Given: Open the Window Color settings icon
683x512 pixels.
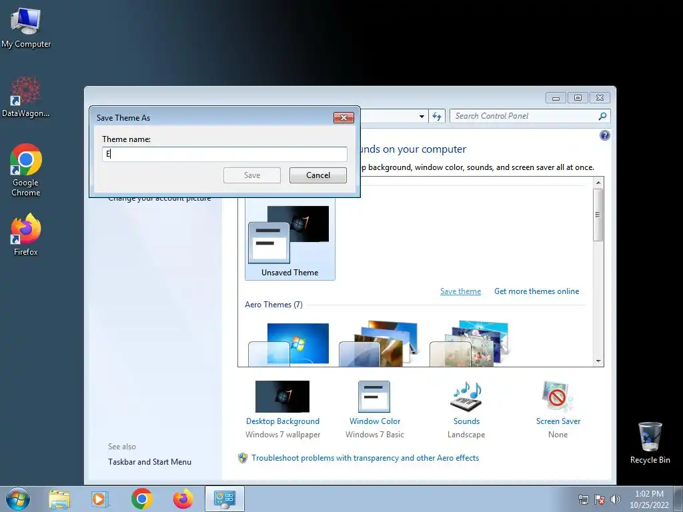Looking at the screenshot, I should (x=374, y=397).
